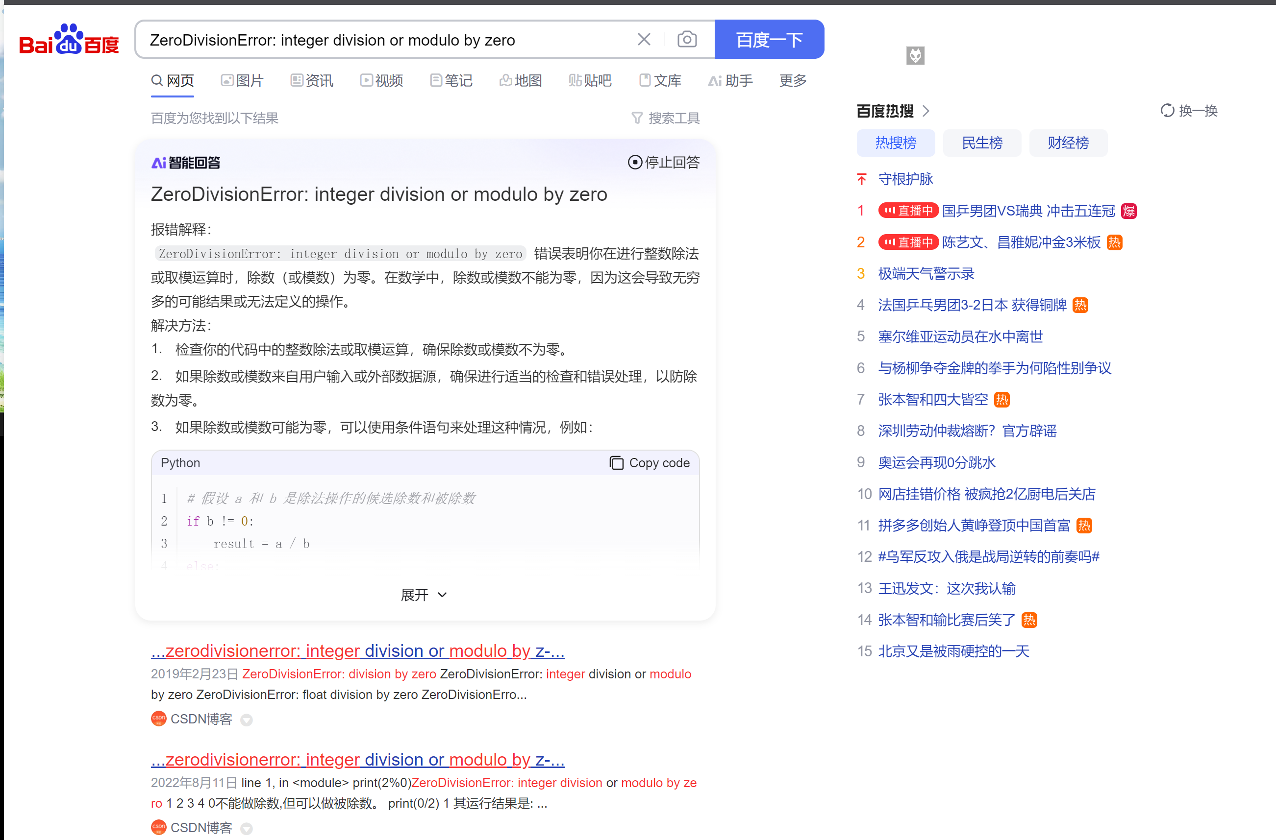Open camera image search icon

687,39
